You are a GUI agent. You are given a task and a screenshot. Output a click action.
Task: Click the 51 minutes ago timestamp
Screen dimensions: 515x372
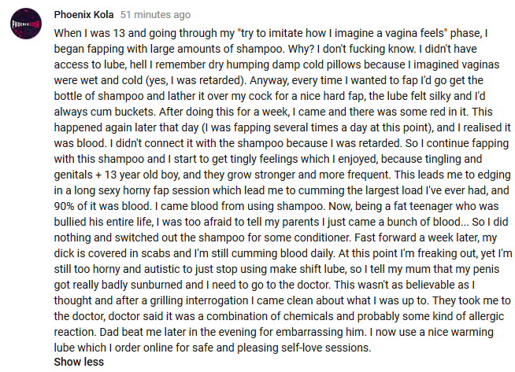pos(155,15)
